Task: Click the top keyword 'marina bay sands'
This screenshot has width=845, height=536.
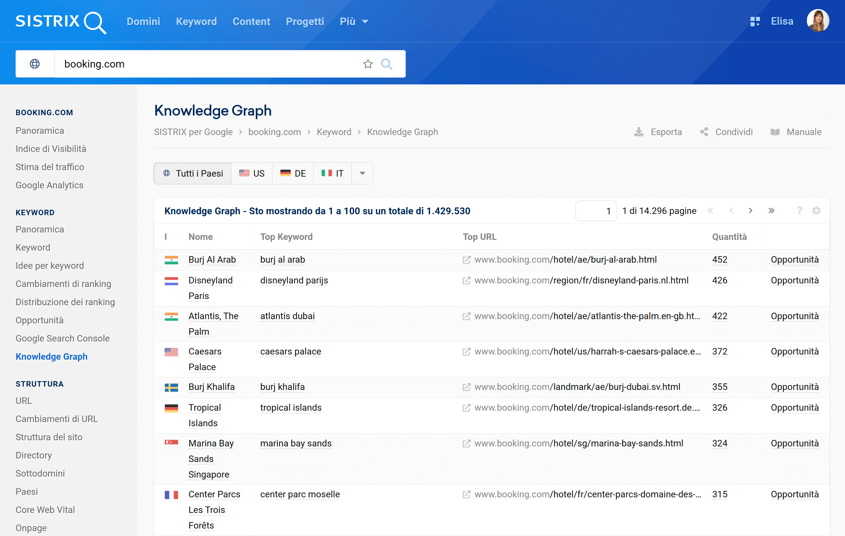Action: (x=296, y=443)
